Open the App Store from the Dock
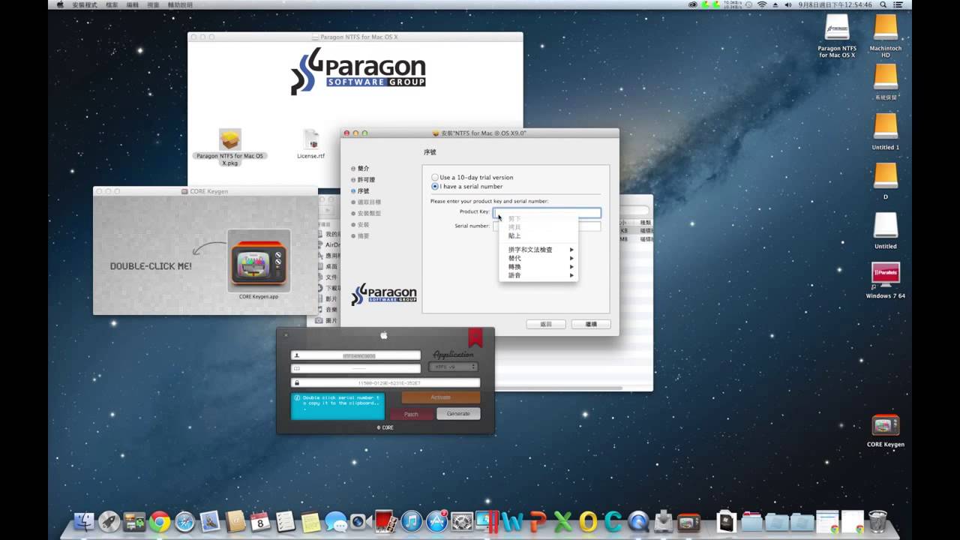 point(436,522)
